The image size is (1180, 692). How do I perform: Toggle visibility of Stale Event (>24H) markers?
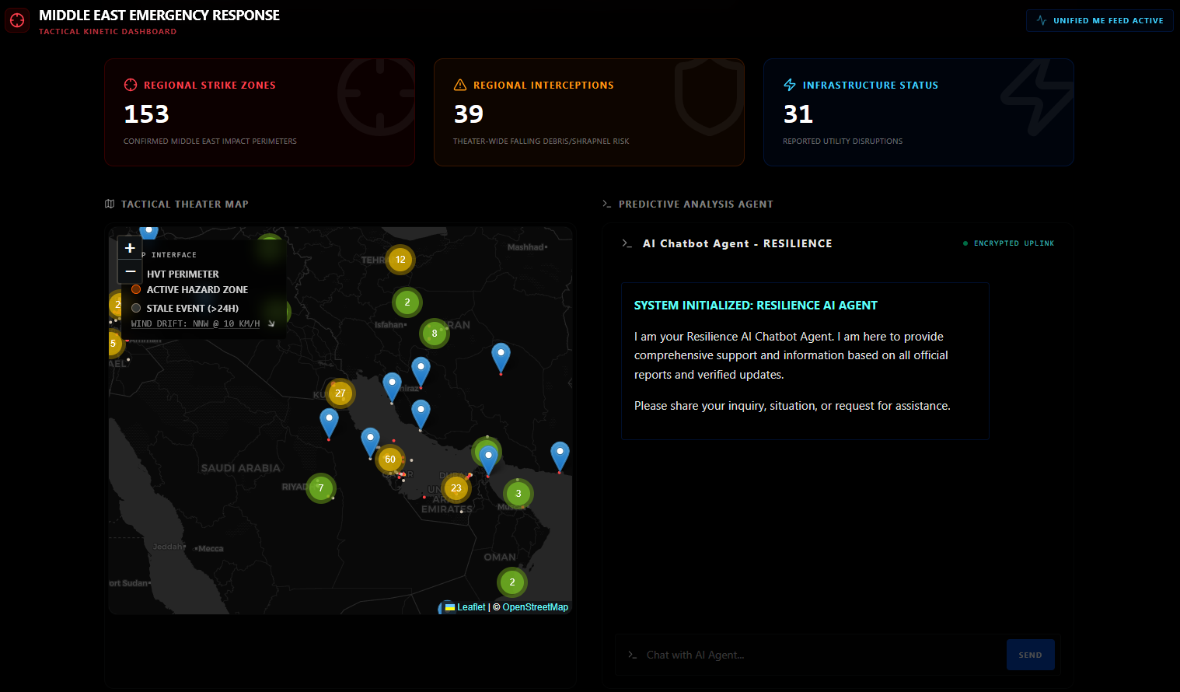194,308
